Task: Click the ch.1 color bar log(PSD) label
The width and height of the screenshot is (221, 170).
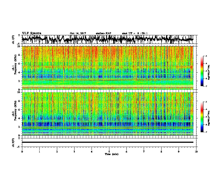Action: [209, 72]
